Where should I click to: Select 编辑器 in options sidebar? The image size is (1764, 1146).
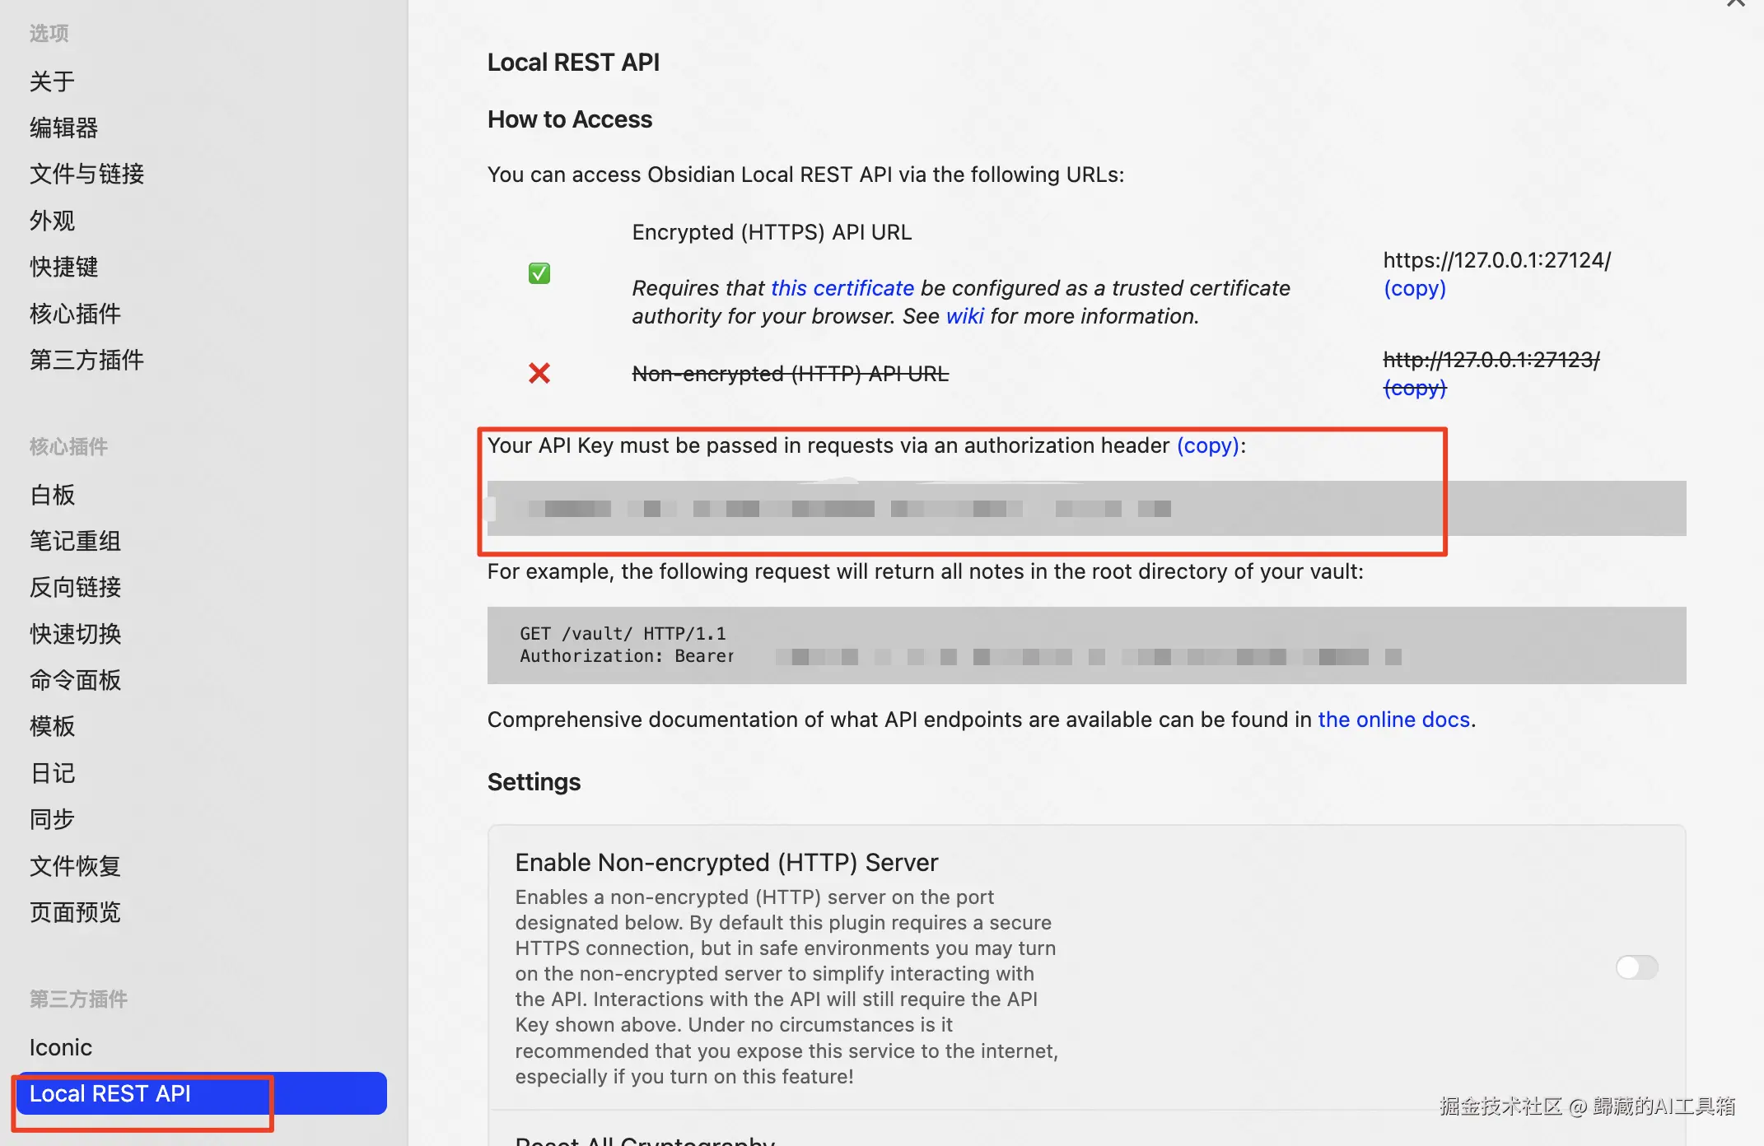63,128
